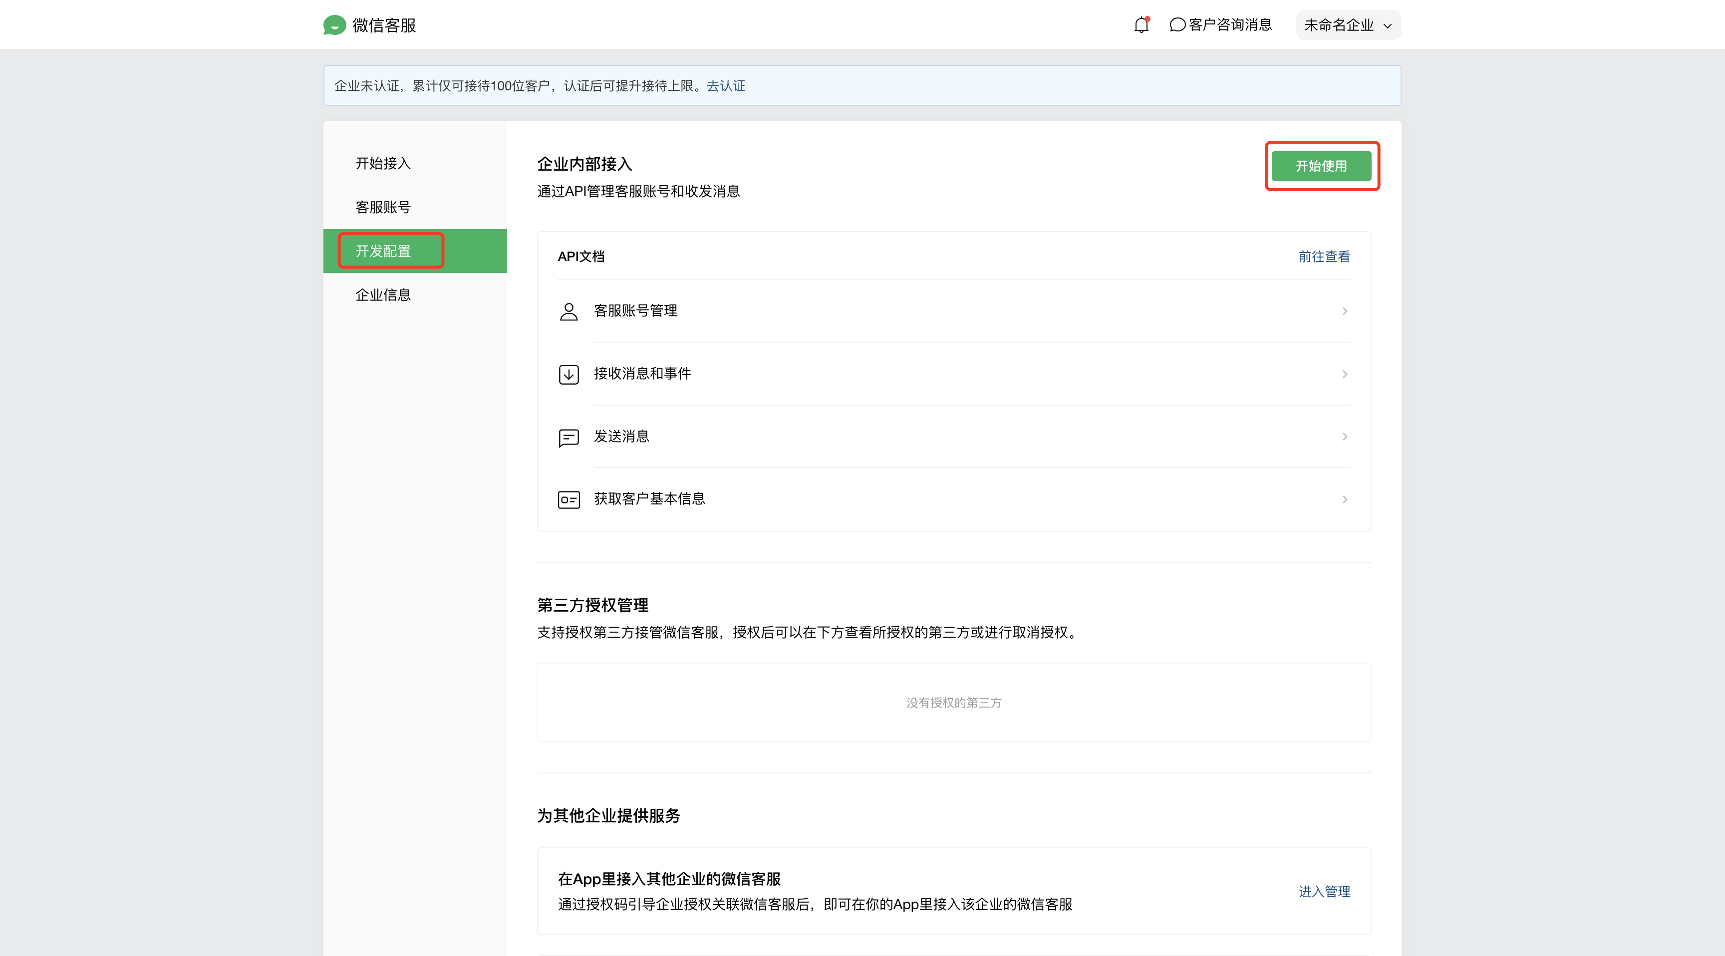Click the person icon for 客服账号管理
The height and width of the screenshot is (956, 1725).
pyautogui.click(x=569, y=311)
